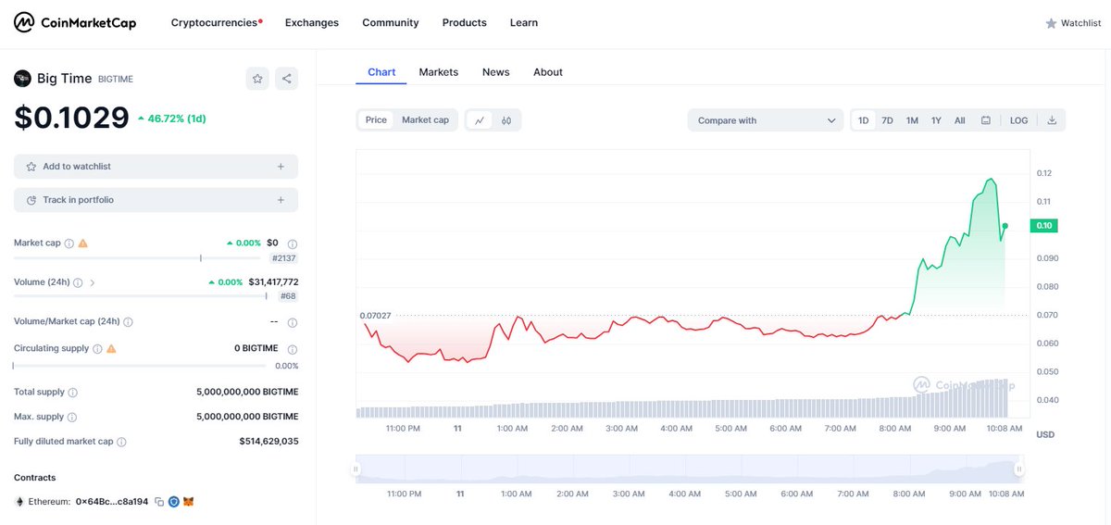Click the green 0.10 price marker
This screenshot has width=1111, height=525.
click(1043, 226)
